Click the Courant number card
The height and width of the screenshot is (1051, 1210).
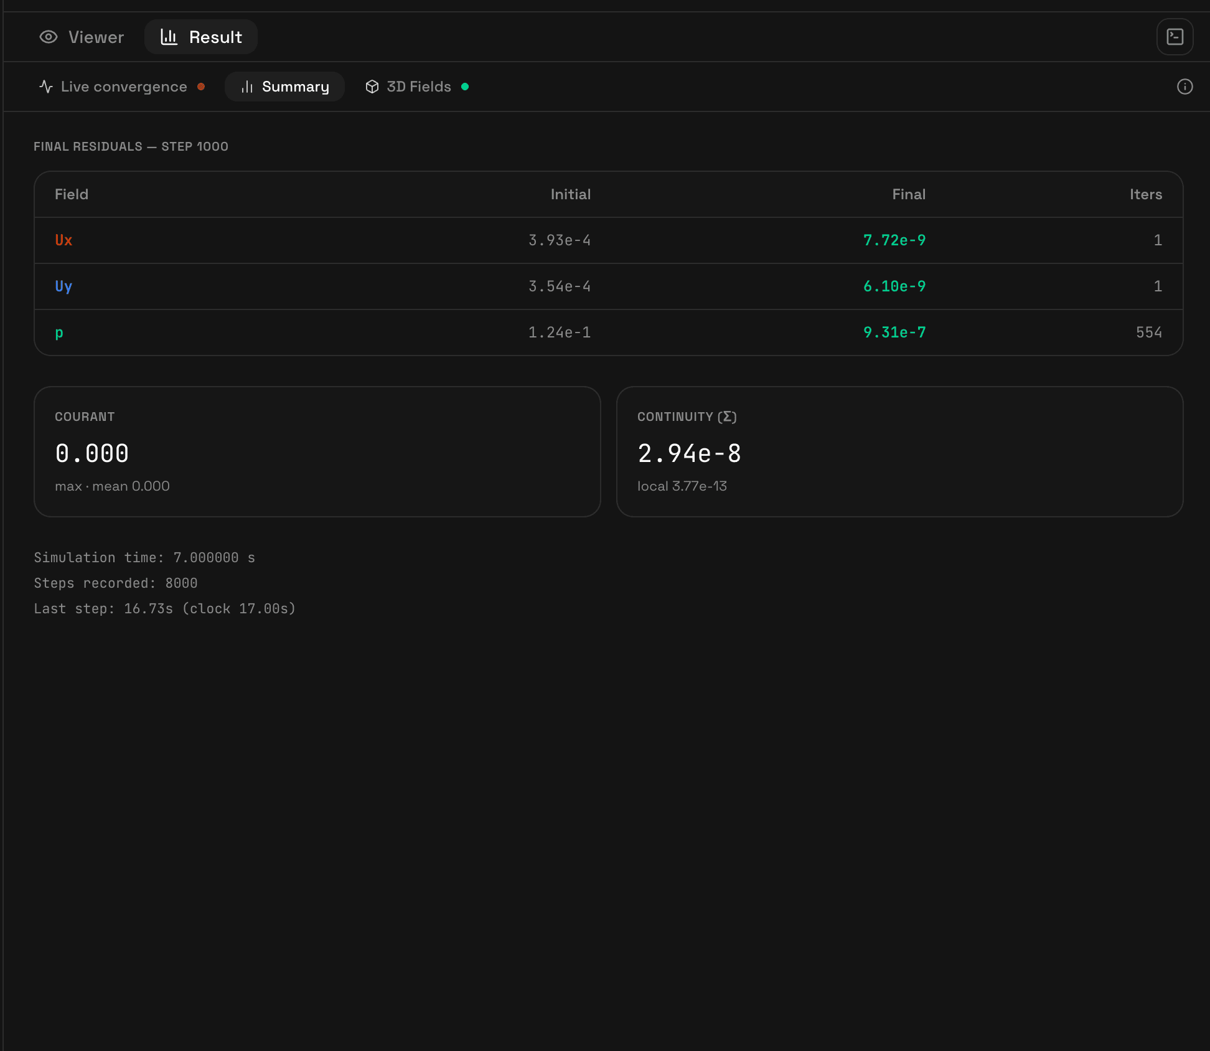[x=317, y=451]
